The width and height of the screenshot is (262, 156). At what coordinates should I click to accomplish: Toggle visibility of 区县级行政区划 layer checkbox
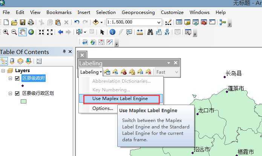17,93
